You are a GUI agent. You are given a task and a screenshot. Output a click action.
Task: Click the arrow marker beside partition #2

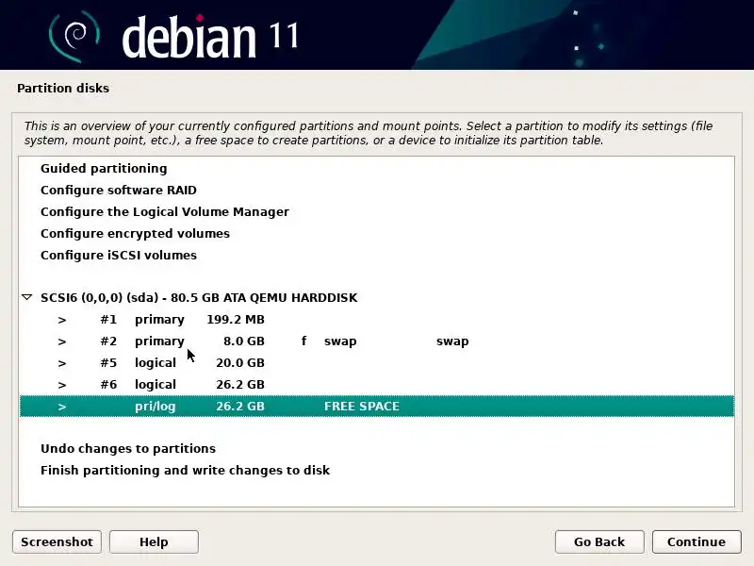point(62,341)
